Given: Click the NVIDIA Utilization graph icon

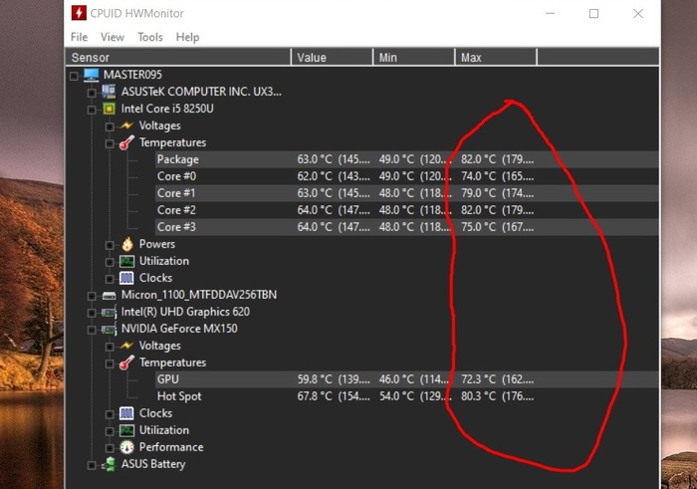Looking at the screenshot, I should [x=126, y=430].
